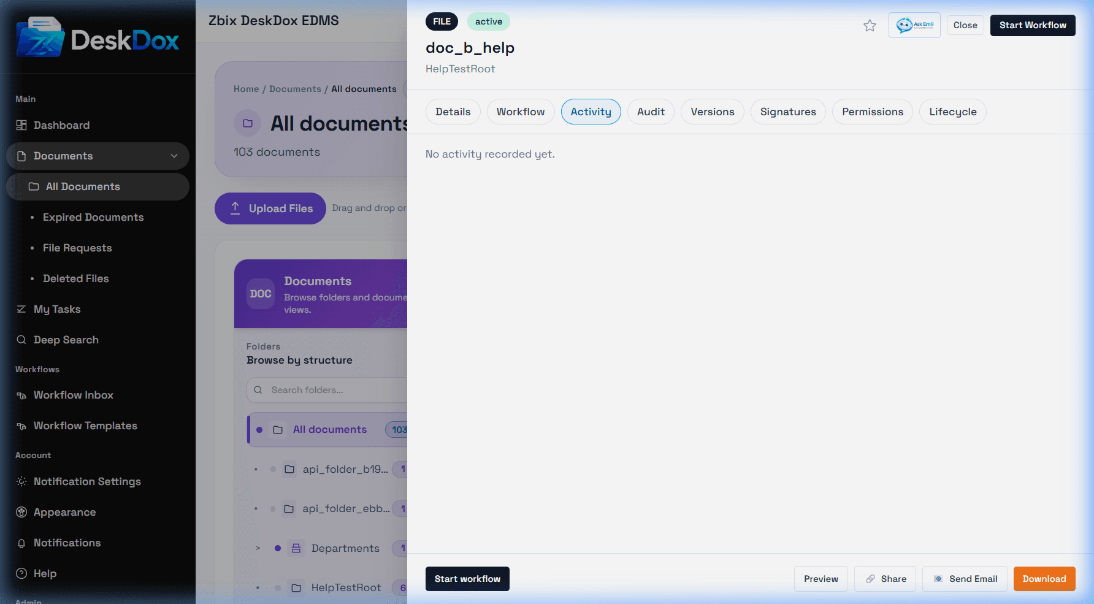Share the doc_b_help document

(886, 579)
